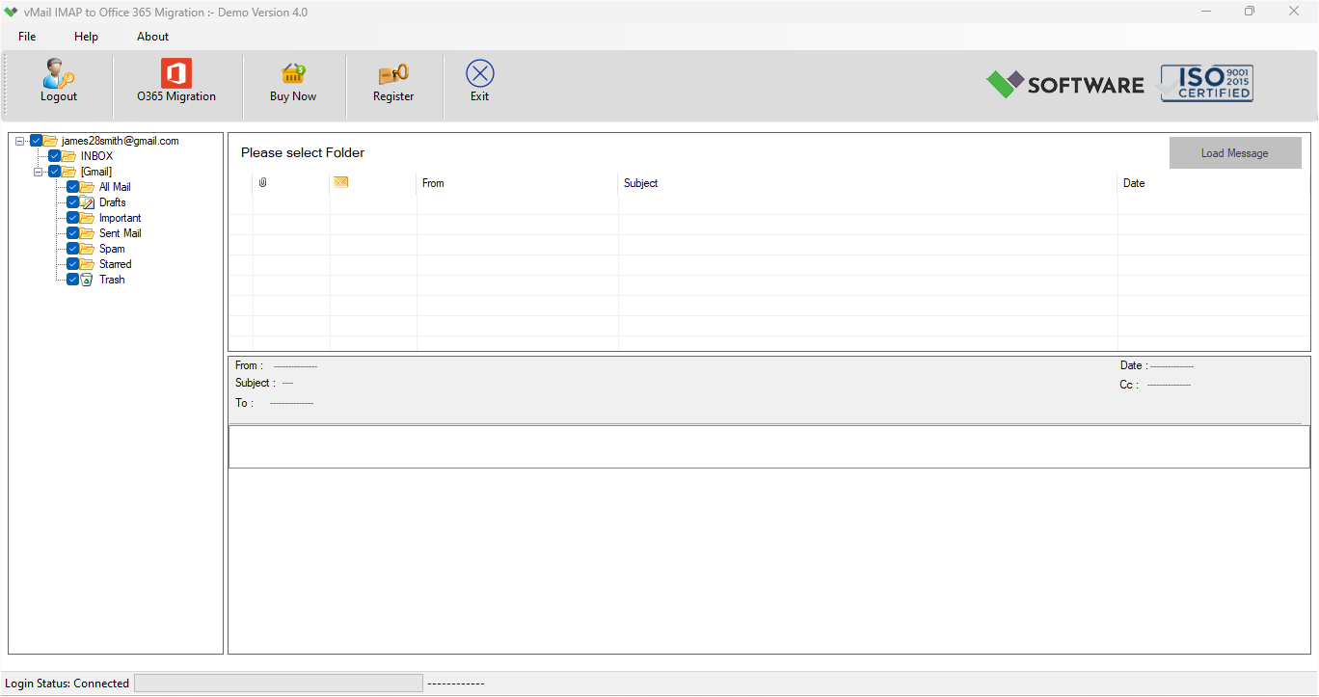
Task: Uncheck the Drafts checkbox
Action: click(x=73, y=202)
